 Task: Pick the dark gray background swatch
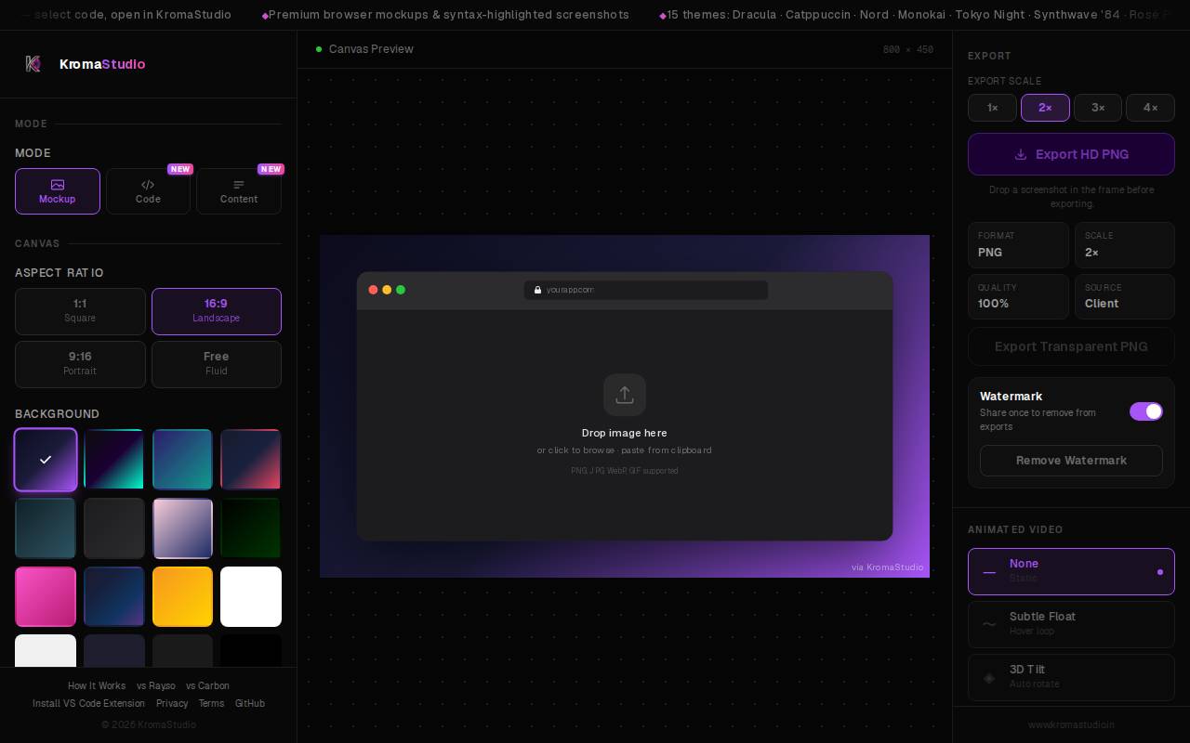coord(114,528)
